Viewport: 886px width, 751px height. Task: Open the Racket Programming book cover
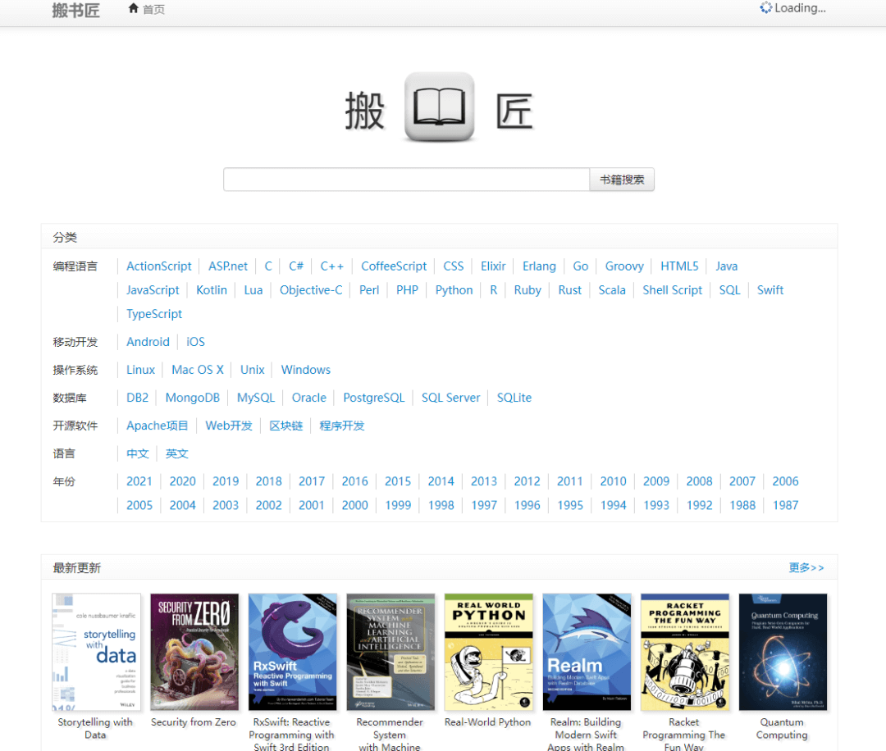pos(684,652)
